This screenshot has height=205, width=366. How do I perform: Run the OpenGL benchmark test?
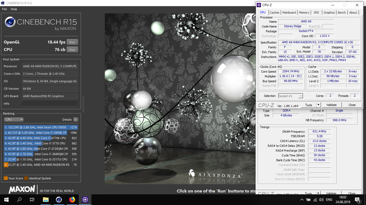pos(72,42)
